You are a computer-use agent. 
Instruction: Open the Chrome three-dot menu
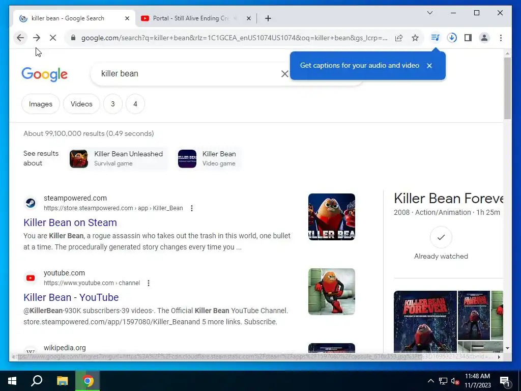pos(501,38)
